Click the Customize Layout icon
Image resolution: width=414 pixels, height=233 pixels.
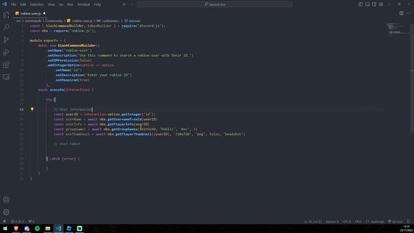coord(381,5)
